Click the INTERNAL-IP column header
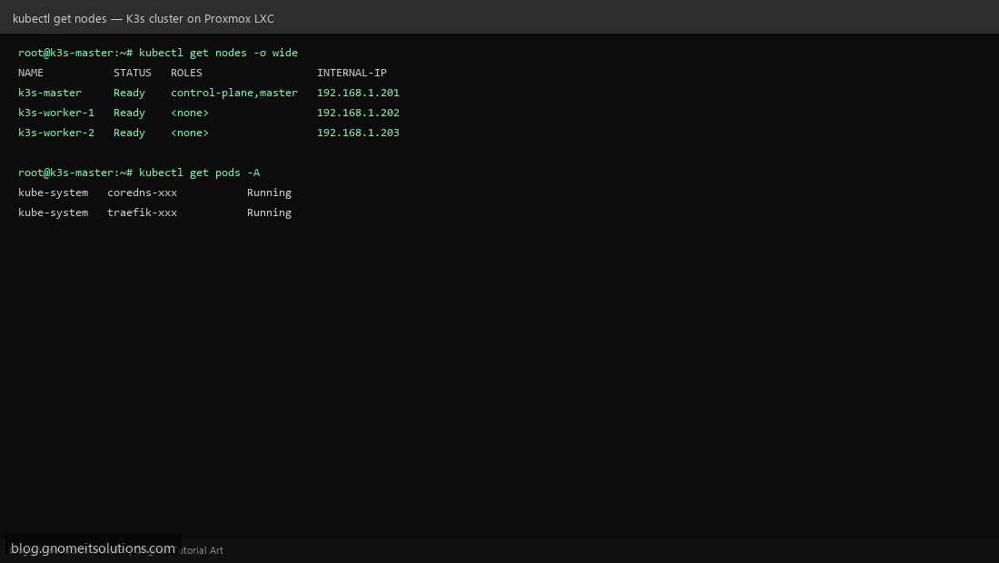Viewport: 999px width, 563px height. click(x=351, y=73)
